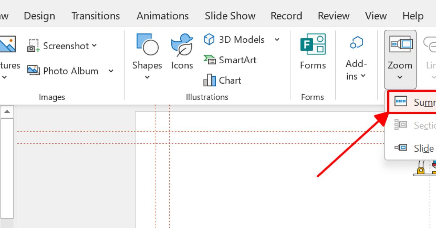This screenshot has height=228, width=436.
Task: Go to the Review tab
Action: [333, 16]
